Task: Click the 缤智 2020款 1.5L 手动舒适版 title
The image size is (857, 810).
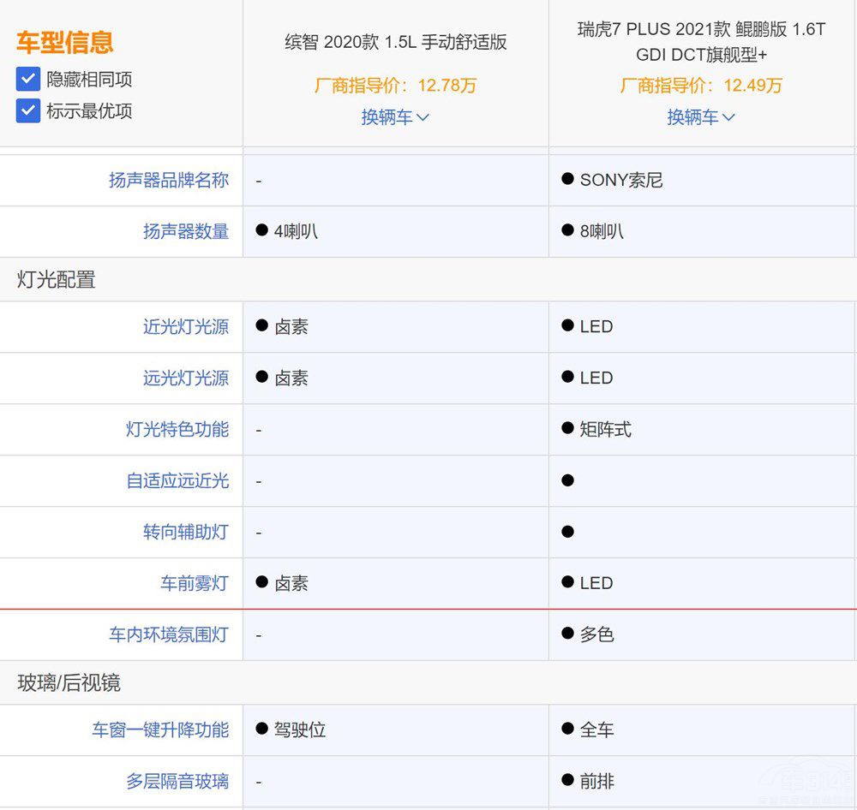Action: point(395,43)
